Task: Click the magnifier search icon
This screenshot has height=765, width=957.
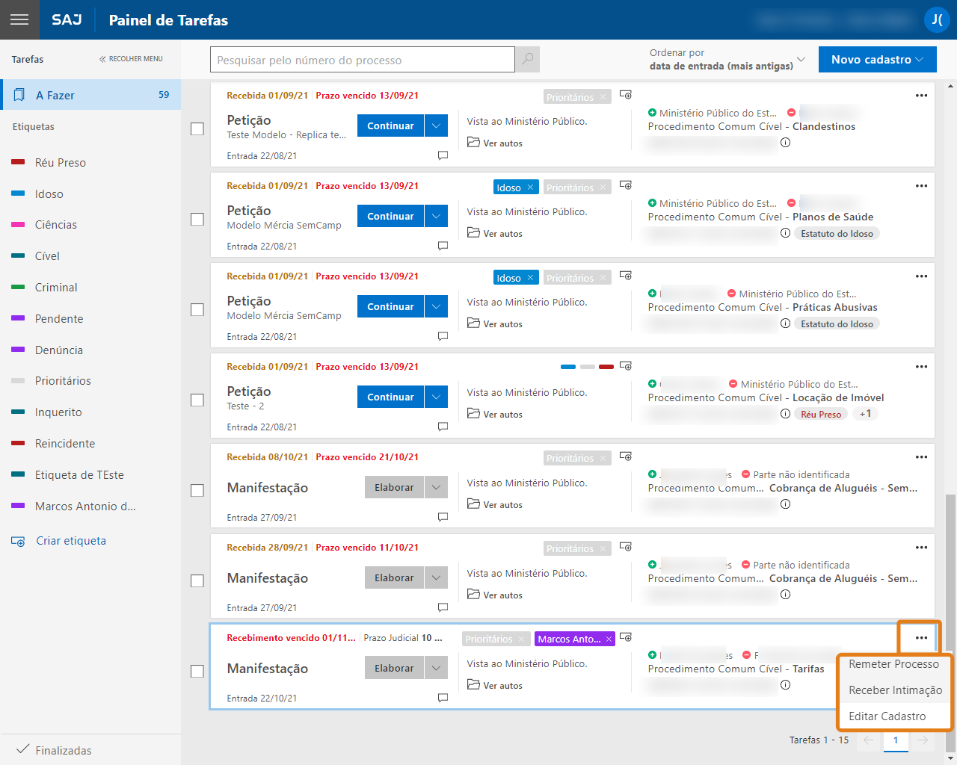Action: 528,59
